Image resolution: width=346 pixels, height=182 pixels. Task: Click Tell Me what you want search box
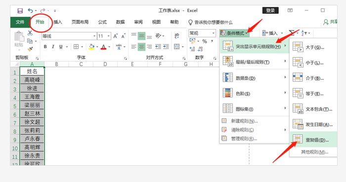(x=211, y=23)
